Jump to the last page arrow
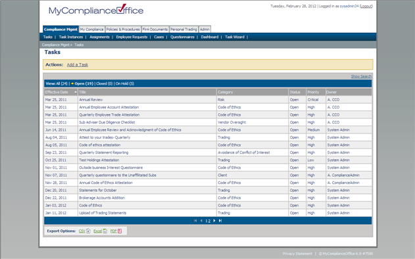Screen dimensions: 415x259 tap(220, 221)
